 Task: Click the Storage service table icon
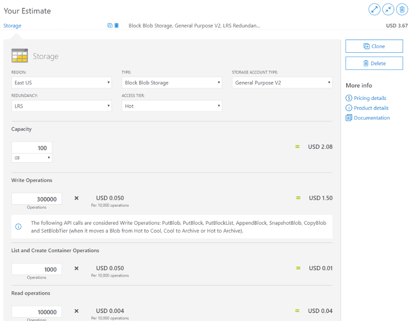[x=19, y=56]
